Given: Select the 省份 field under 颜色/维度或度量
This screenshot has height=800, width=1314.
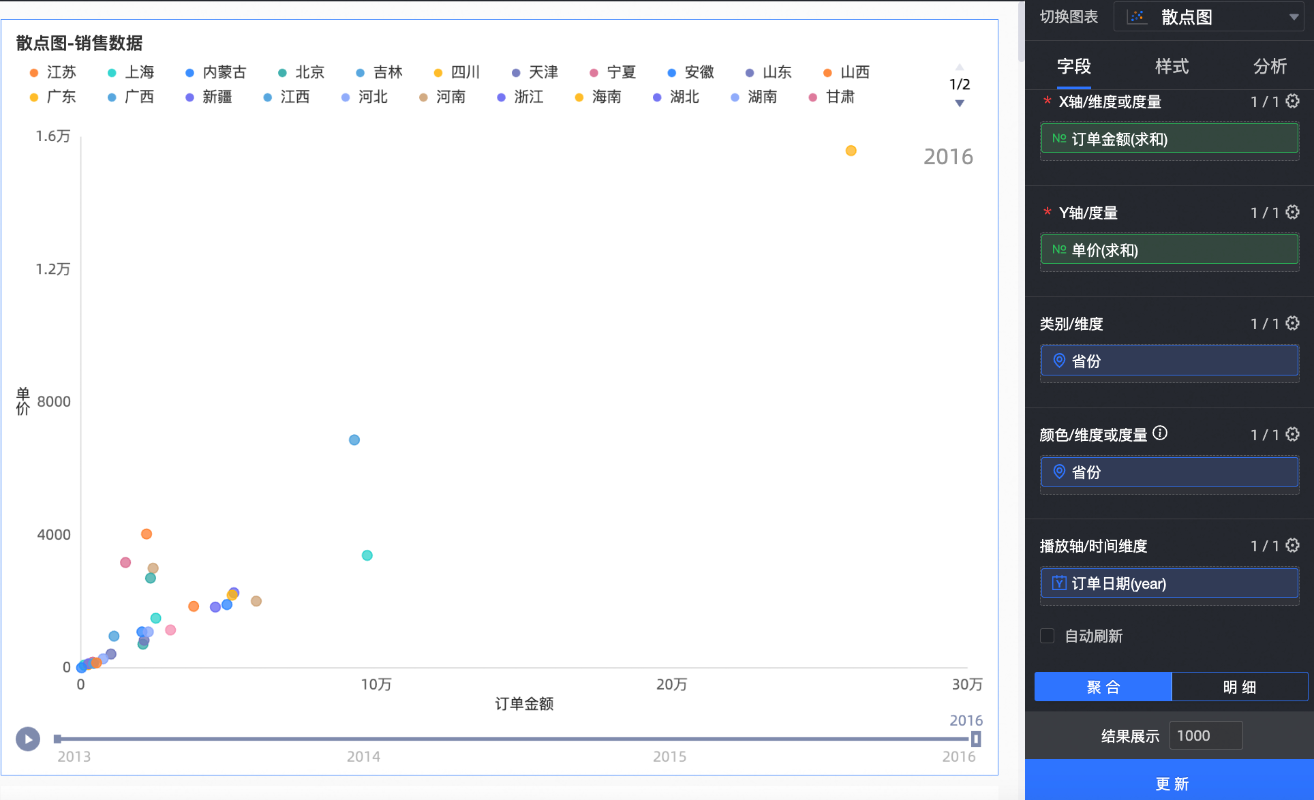Looking at the screenshot, I should click(1170, 472).
